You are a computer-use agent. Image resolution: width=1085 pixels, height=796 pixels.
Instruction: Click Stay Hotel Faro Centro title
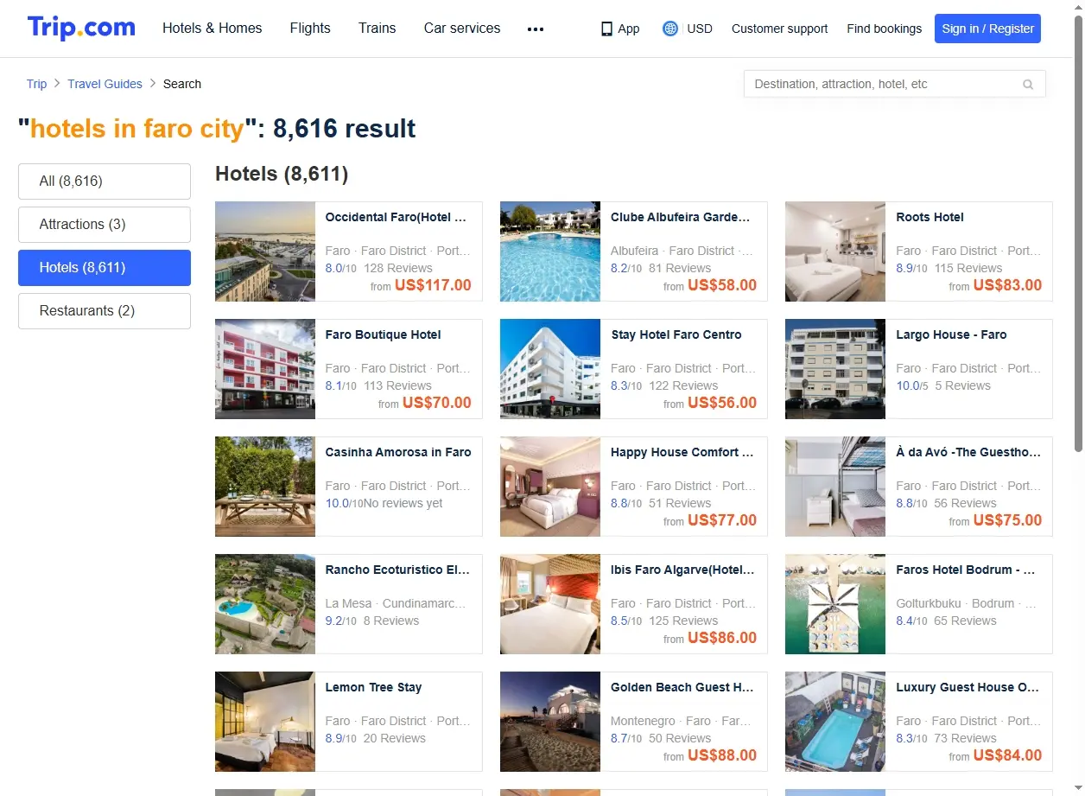coord(676,334)
